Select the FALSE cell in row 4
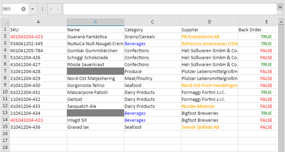 (x=258, y=50)
